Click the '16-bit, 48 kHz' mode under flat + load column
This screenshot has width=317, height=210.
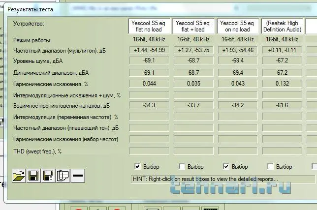[x=193, y=39]
